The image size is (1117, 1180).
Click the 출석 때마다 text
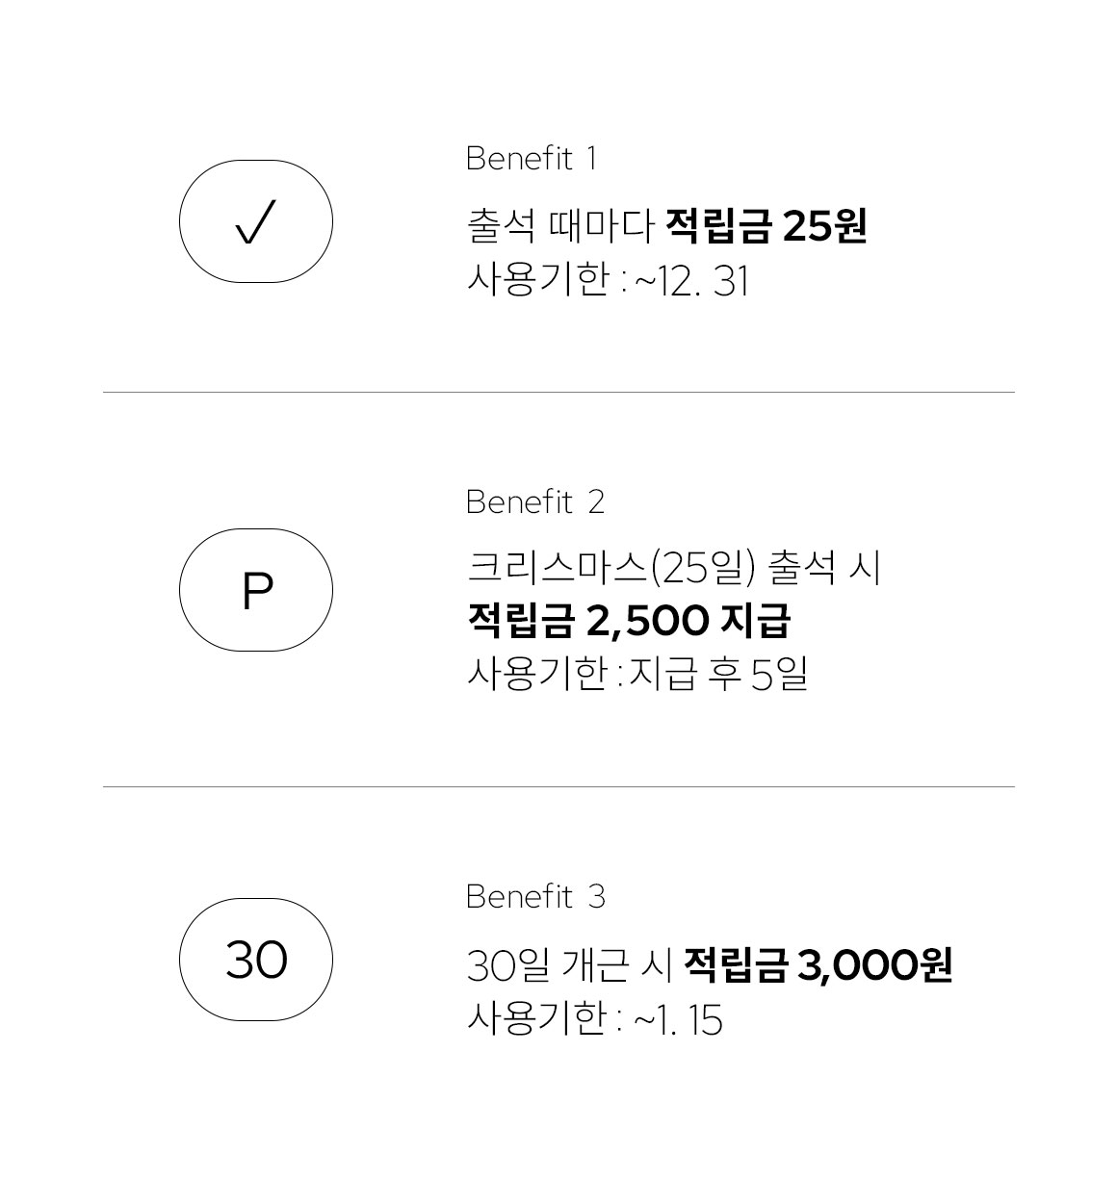560,227
